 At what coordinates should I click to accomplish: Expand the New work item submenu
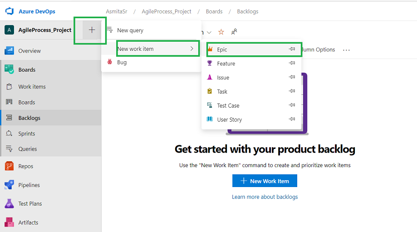[157, 49]
